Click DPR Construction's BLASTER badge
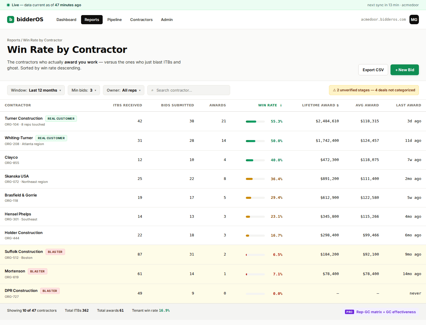 (50, 291)
